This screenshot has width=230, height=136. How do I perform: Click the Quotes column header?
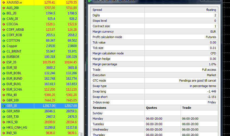(x=151, y=108)
